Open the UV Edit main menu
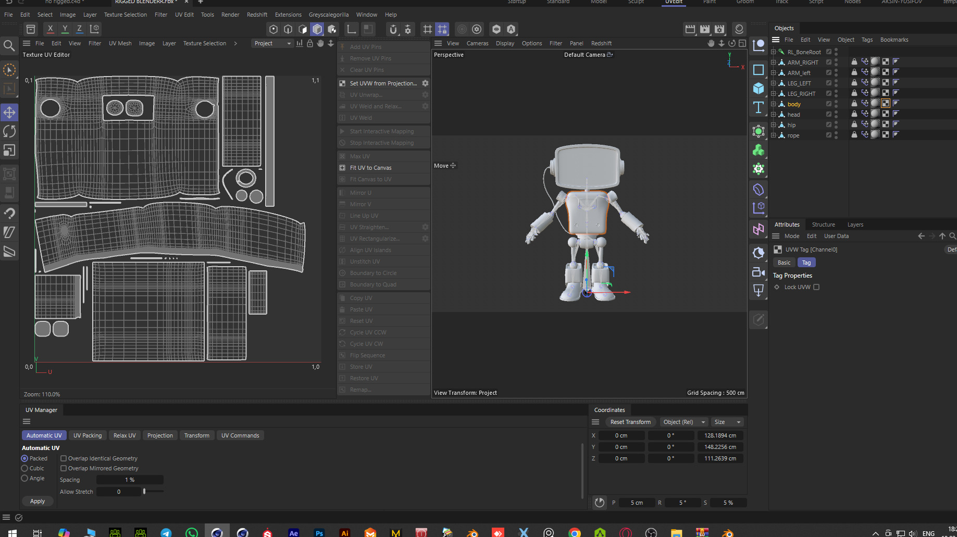Viewport: 957px width, 537px height. tap(184, 15)
